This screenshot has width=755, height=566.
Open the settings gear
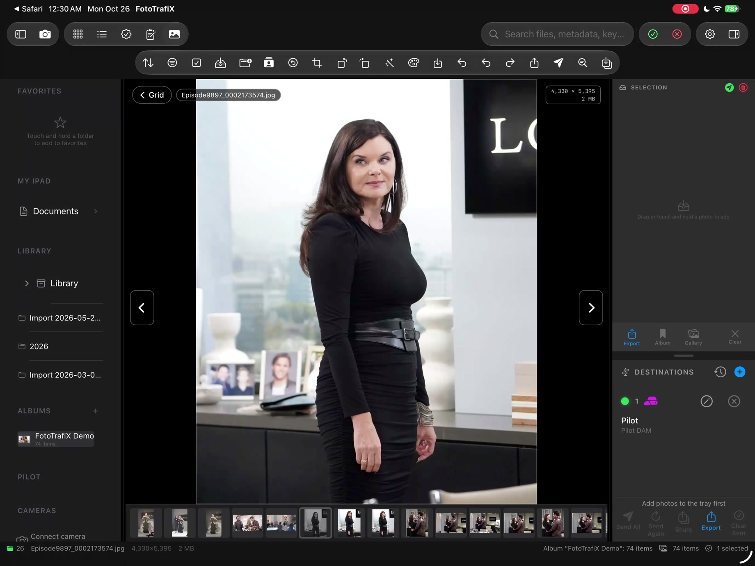710,34
